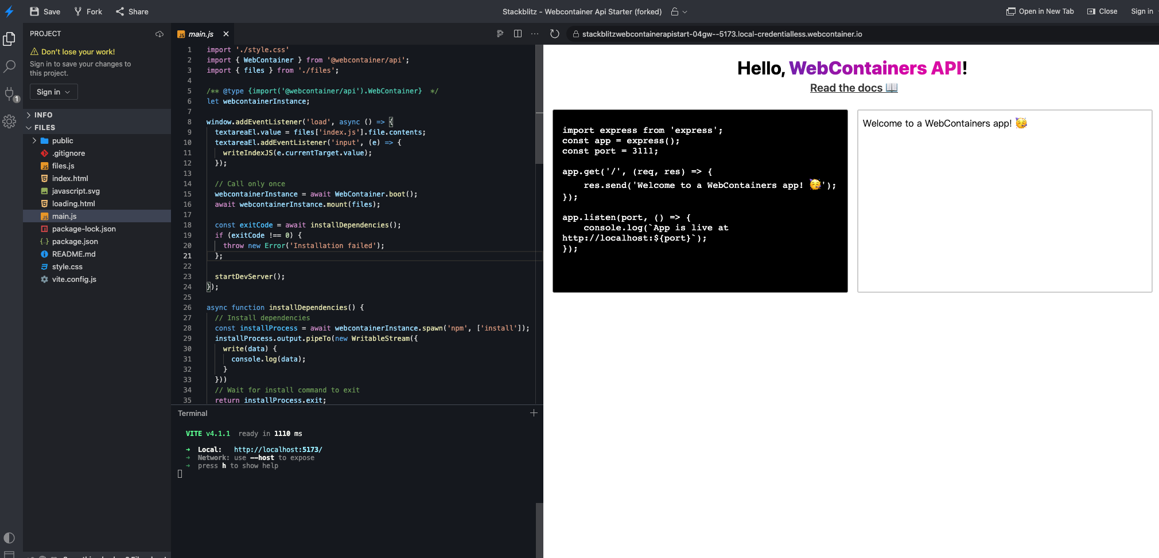Click the vite.config.js gear icon in tree
This screenshot has width=1159, height=558.
pos(44,279)
